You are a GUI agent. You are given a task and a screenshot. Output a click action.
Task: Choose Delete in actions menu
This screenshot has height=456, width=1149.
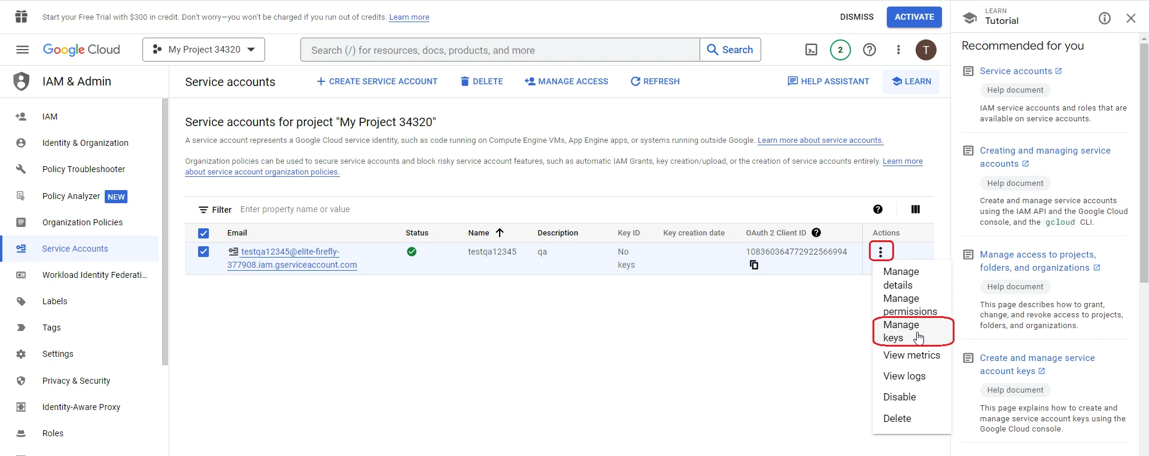coord(911,418)
